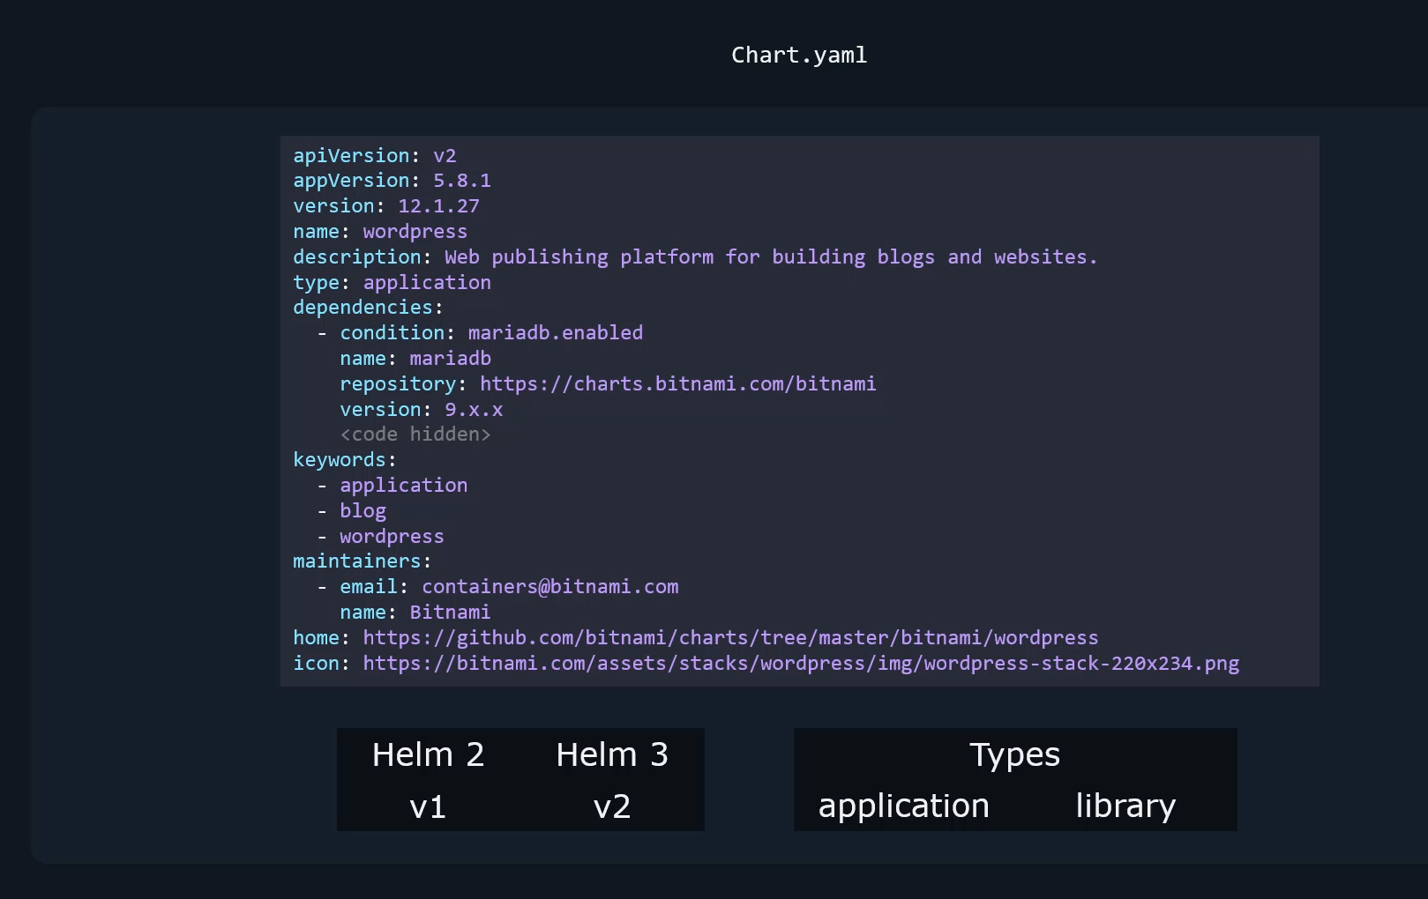Click the '- application' keyword entry
This screenshot has width=1428, height=899.
(x=393, y=486)
